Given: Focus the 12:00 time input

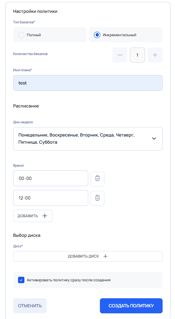Looking at the screenshot, I should pyautogui.click(x=51, y=198).
